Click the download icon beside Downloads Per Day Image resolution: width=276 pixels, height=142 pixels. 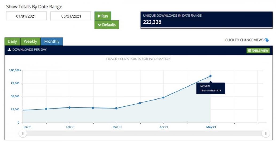point(9,50)
